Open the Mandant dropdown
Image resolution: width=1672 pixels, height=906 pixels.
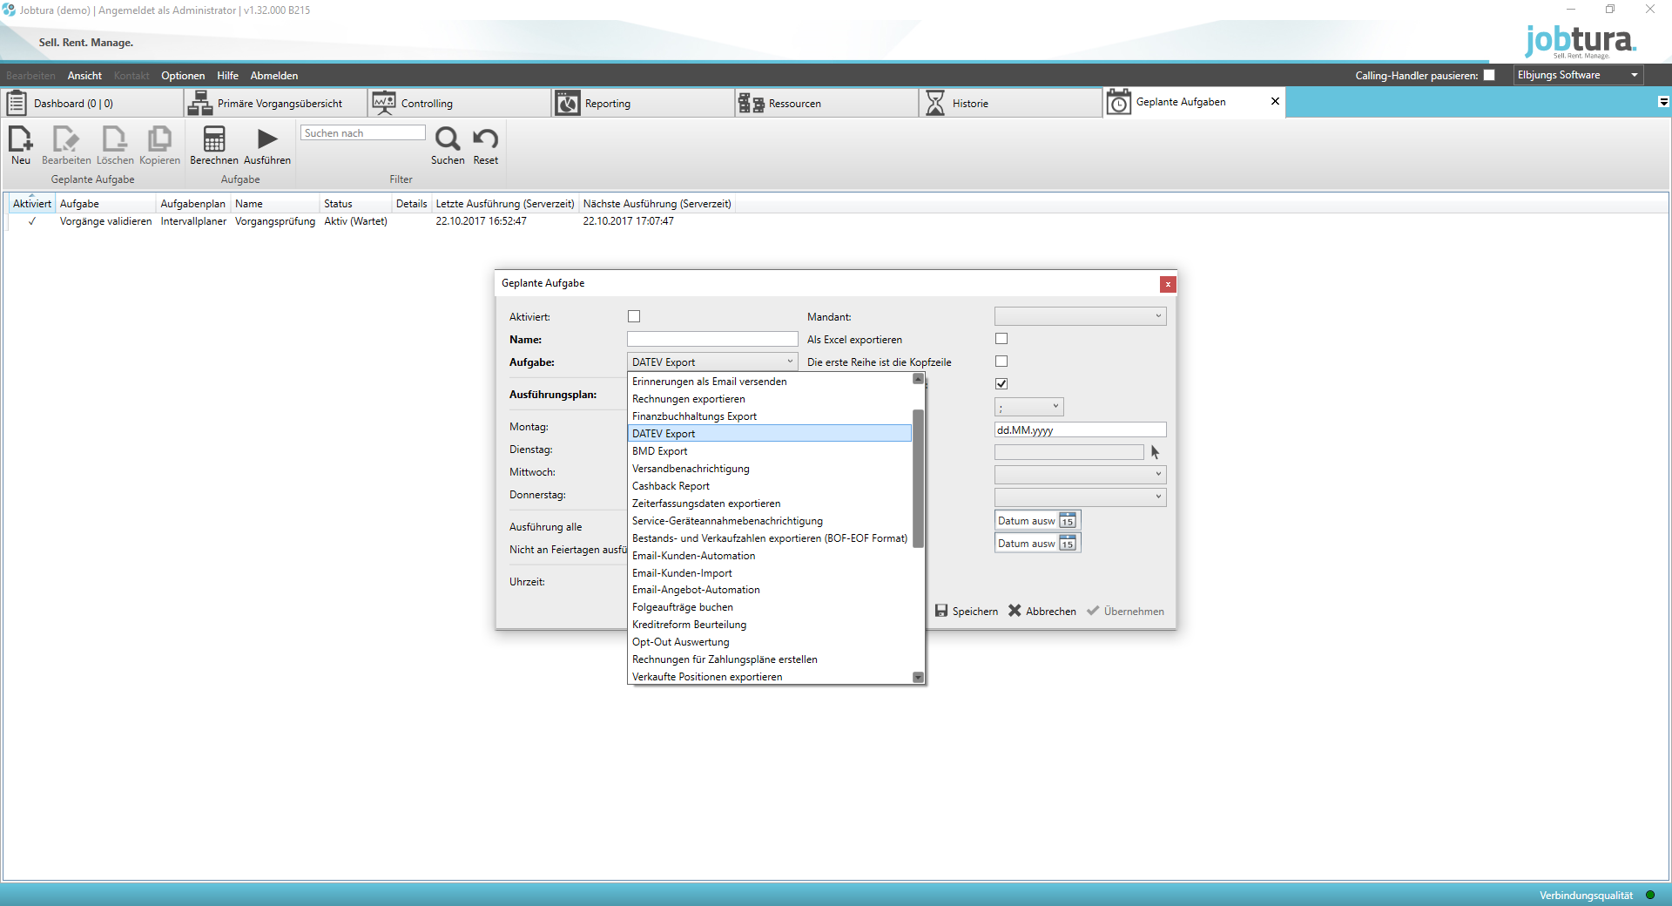coord(1080,316)
